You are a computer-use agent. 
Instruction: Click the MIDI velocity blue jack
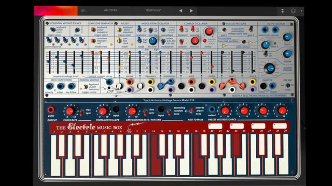(50, 86)
